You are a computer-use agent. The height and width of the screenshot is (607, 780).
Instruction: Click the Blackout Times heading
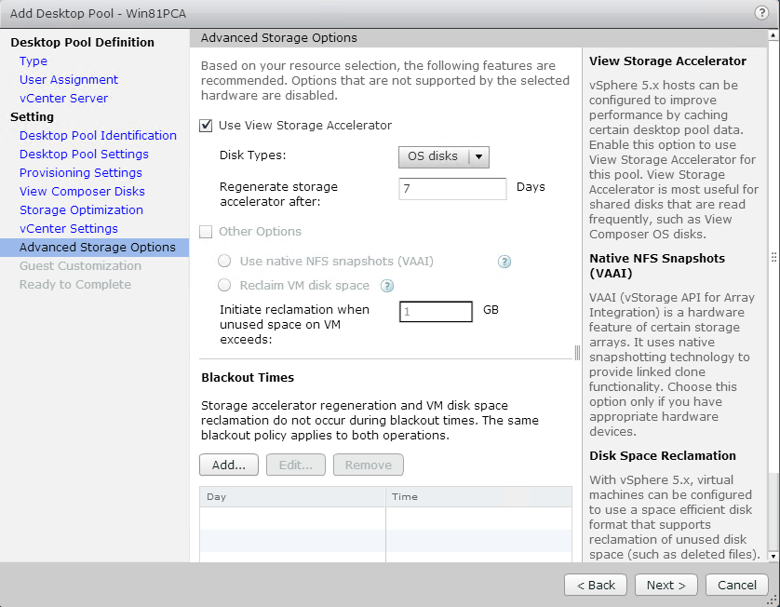[248, 378]
